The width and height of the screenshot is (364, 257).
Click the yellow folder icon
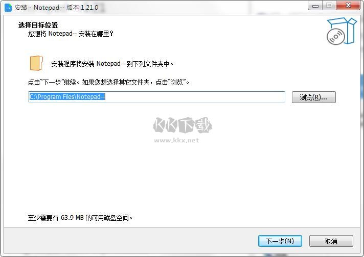click(36, 63)
